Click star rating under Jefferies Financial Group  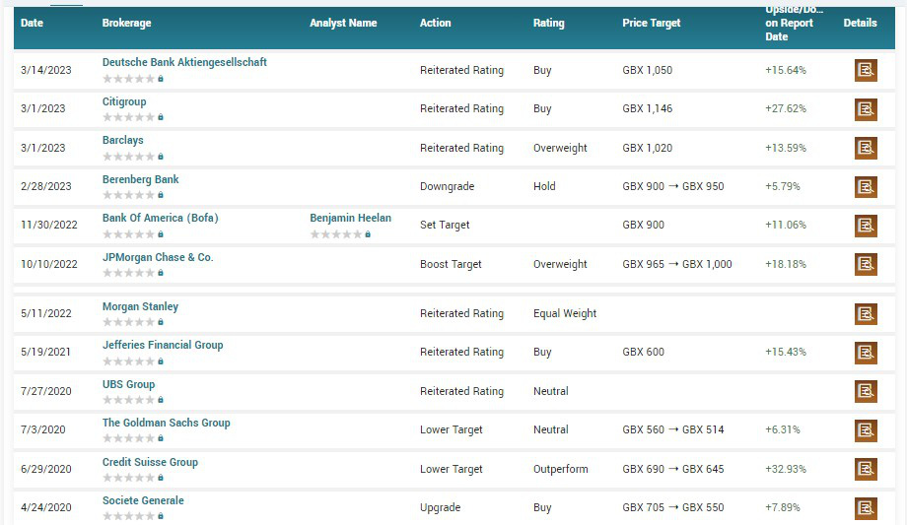[x=128, y=361]
